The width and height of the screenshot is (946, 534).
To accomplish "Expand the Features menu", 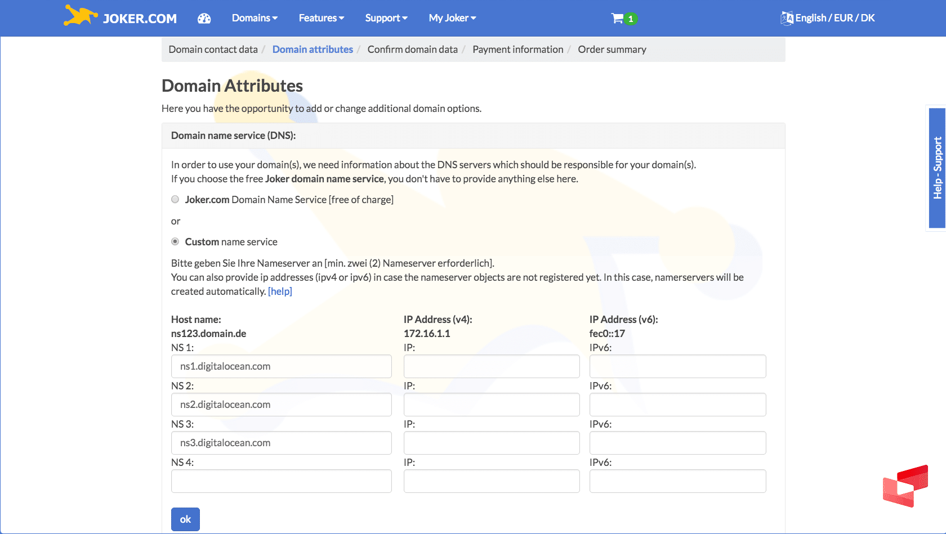I will pyautogui.click(x=321, y=18).
